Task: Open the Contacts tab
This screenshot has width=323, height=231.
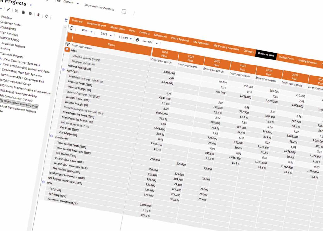Action: (144, 33)
